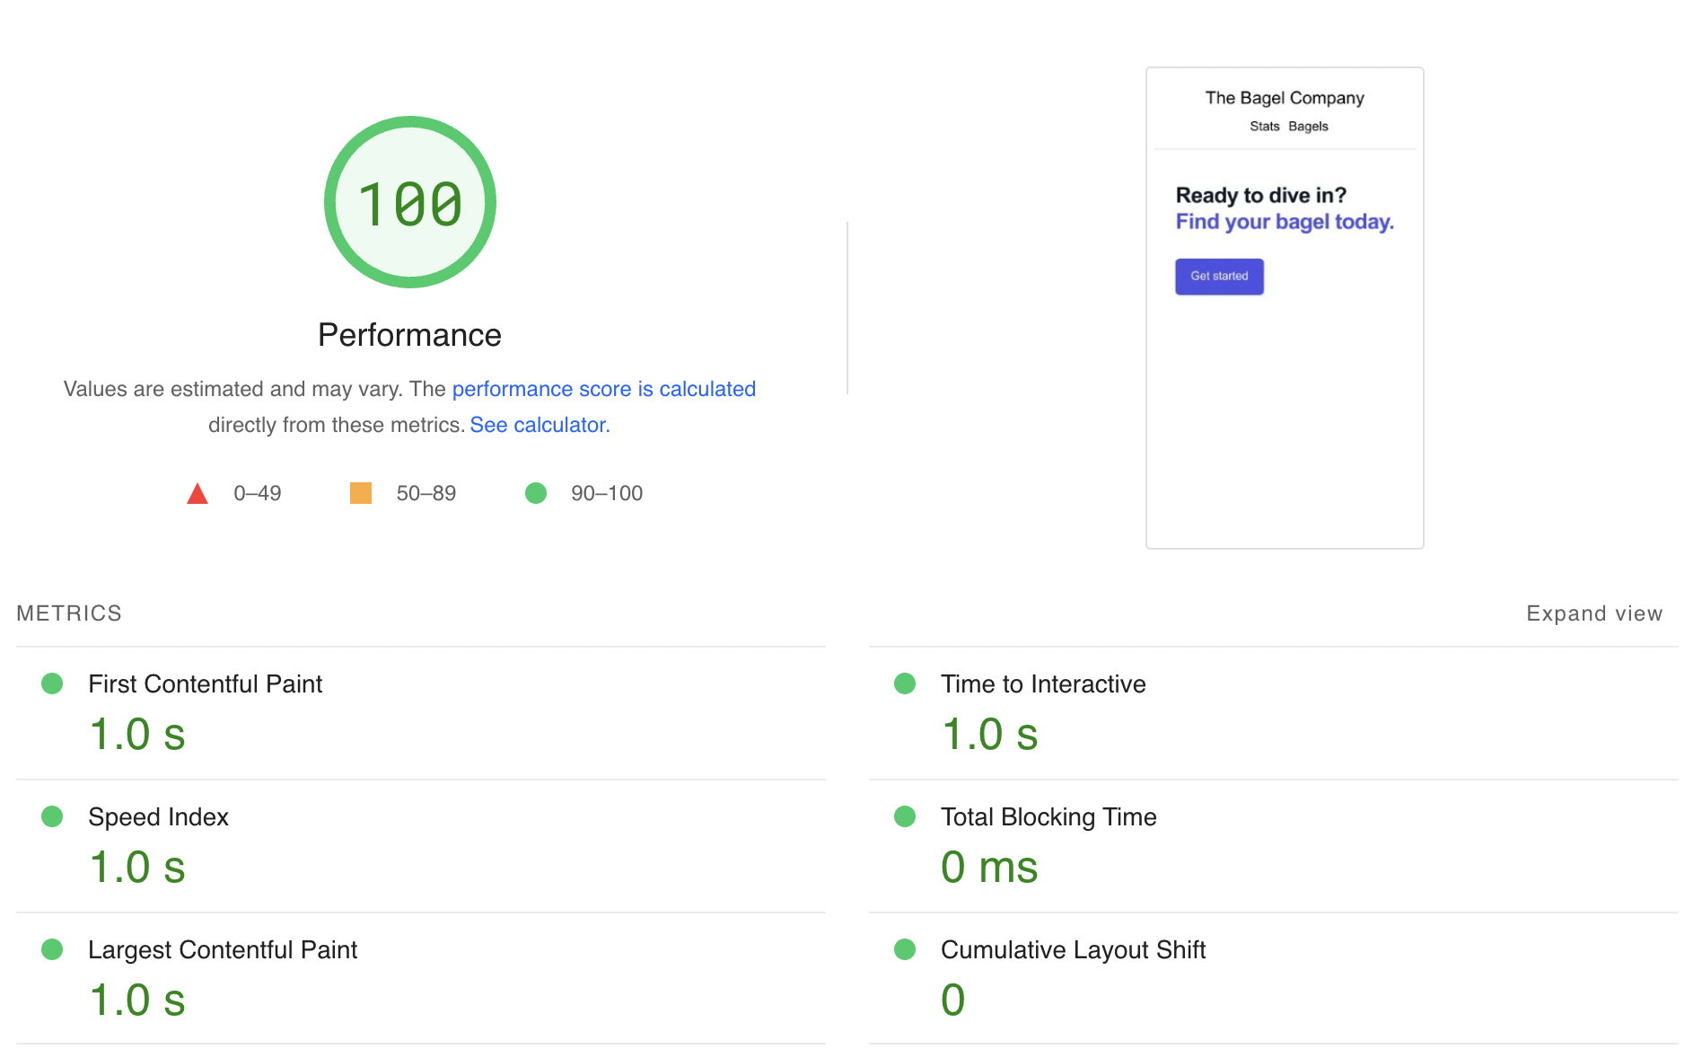This screenshot has width=1702, height=1058.
Task: Click the green circle 90–100 legend icon
Action: click(x=536, y=493)
